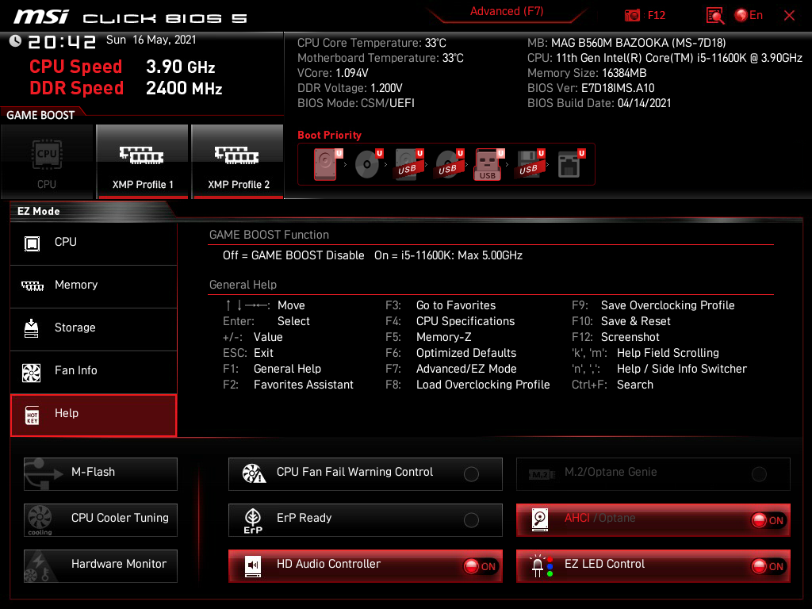The image size is (812, 609).
Task: Click the MSI logo
Action: (x=41, y=17)
